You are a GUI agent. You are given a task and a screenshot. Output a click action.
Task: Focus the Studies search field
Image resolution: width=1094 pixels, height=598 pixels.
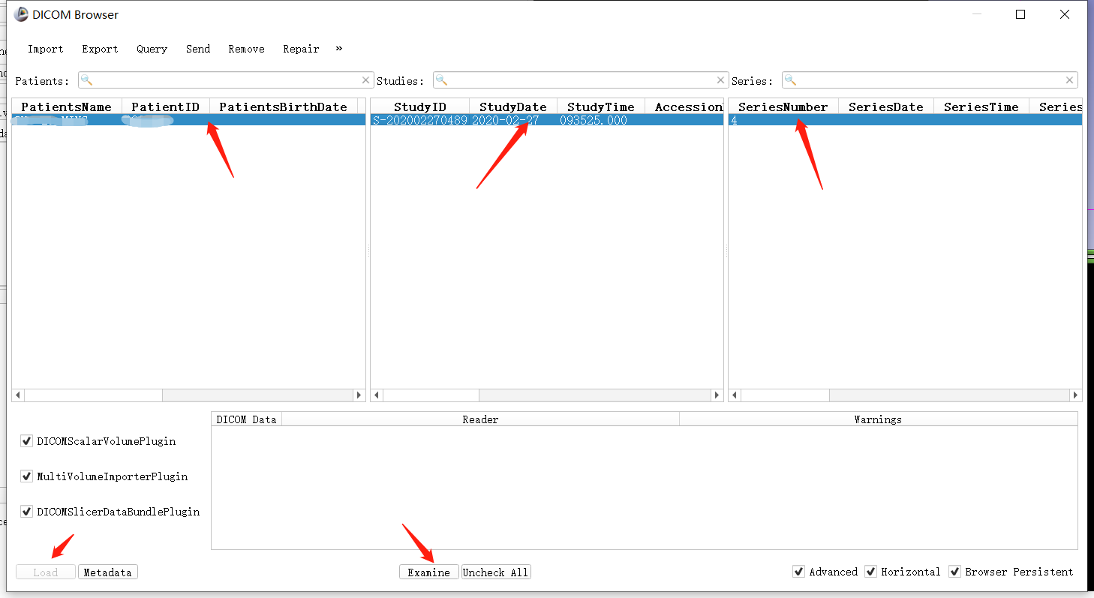(x=580, y=80)
